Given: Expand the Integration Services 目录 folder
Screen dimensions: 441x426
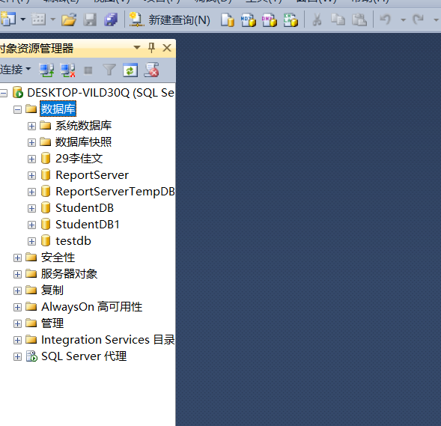Looking at the screenshot, I should 17,340.
